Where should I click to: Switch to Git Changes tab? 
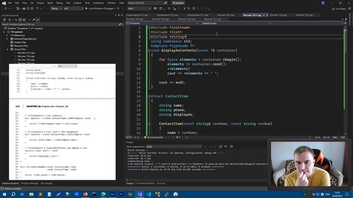click(x=46, y=183)
